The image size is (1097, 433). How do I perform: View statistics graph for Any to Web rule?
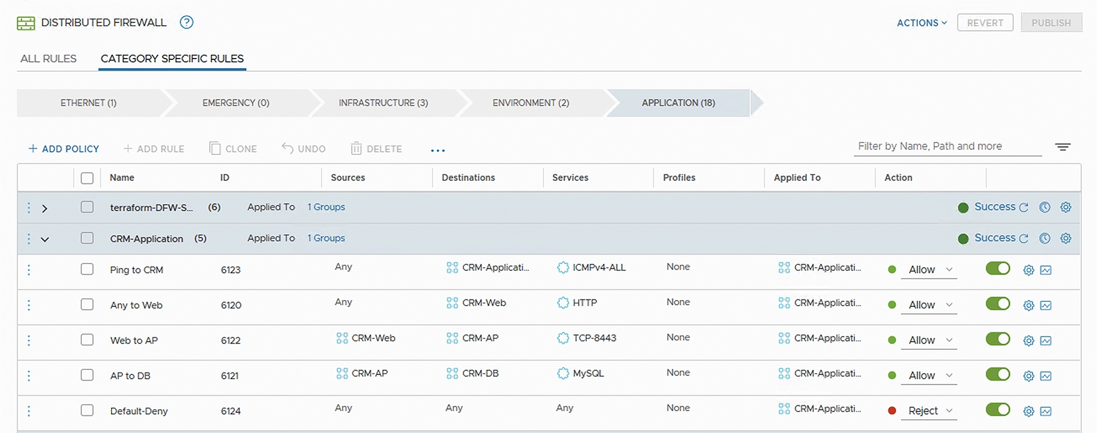click(1046, 306)
